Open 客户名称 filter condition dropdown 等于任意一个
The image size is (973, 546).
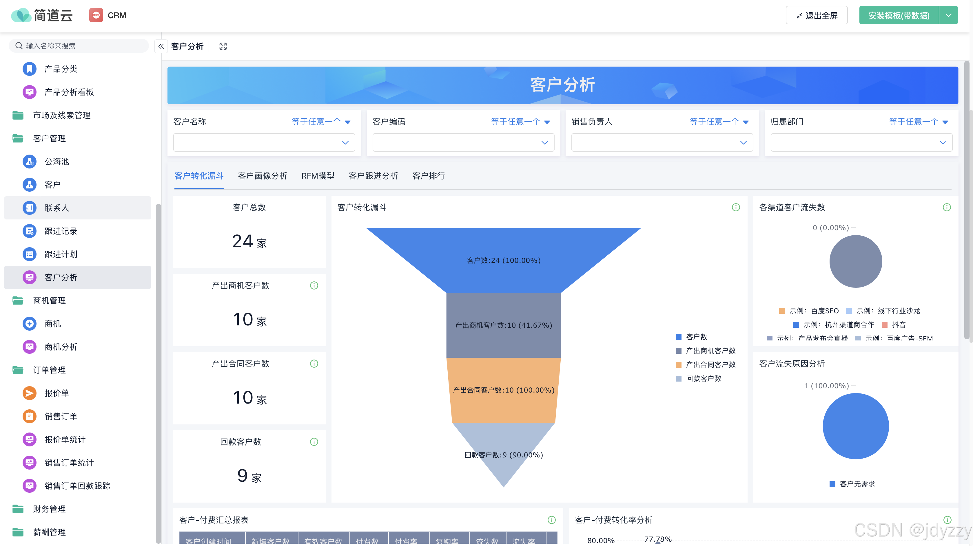pyautogui.click(x=321, y=122)
